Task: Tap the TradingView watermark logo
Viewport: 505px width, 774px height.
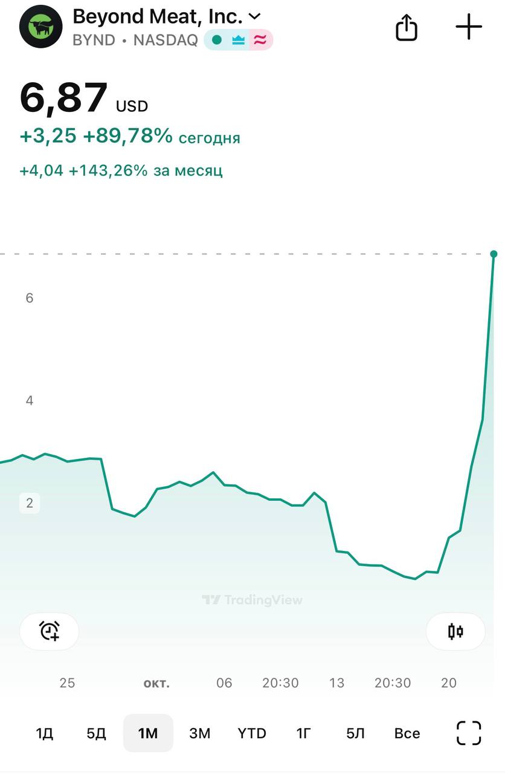Action: (x=252, y=600)
